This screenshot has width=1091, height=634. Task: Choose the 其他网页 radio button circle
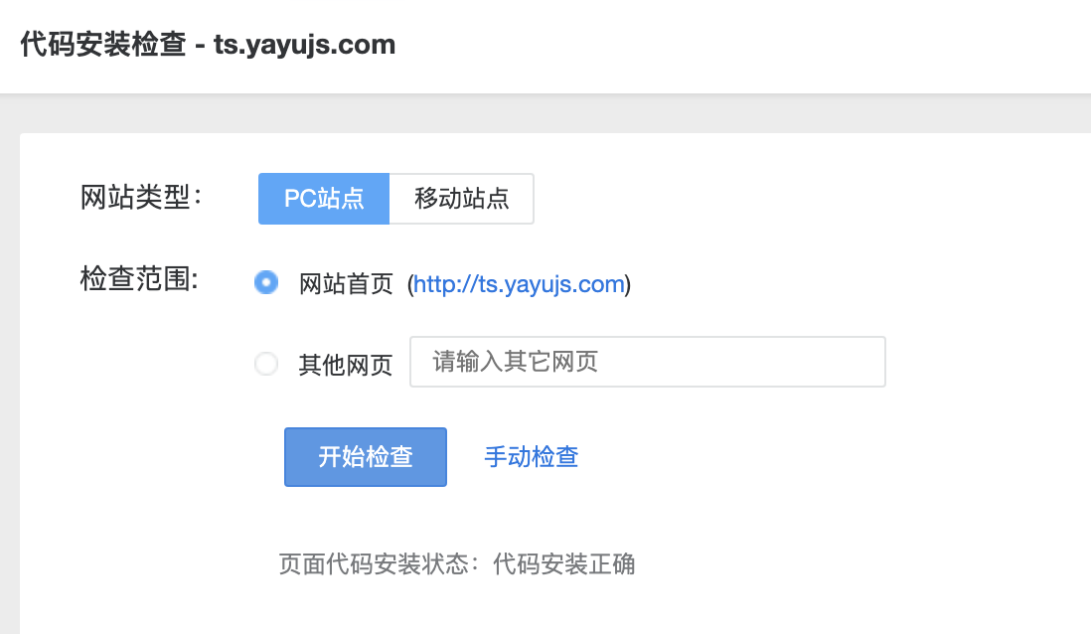click(x=265, y=364)
